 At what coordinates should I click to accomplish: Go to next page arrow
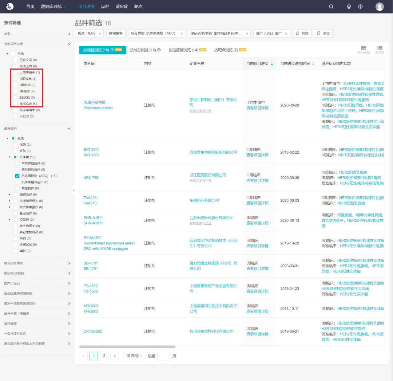[115, 356]
